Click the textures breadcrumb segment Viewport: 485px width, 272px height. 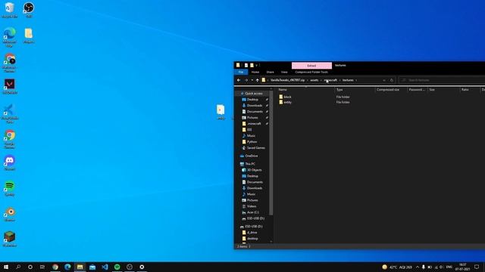[348, 80]
